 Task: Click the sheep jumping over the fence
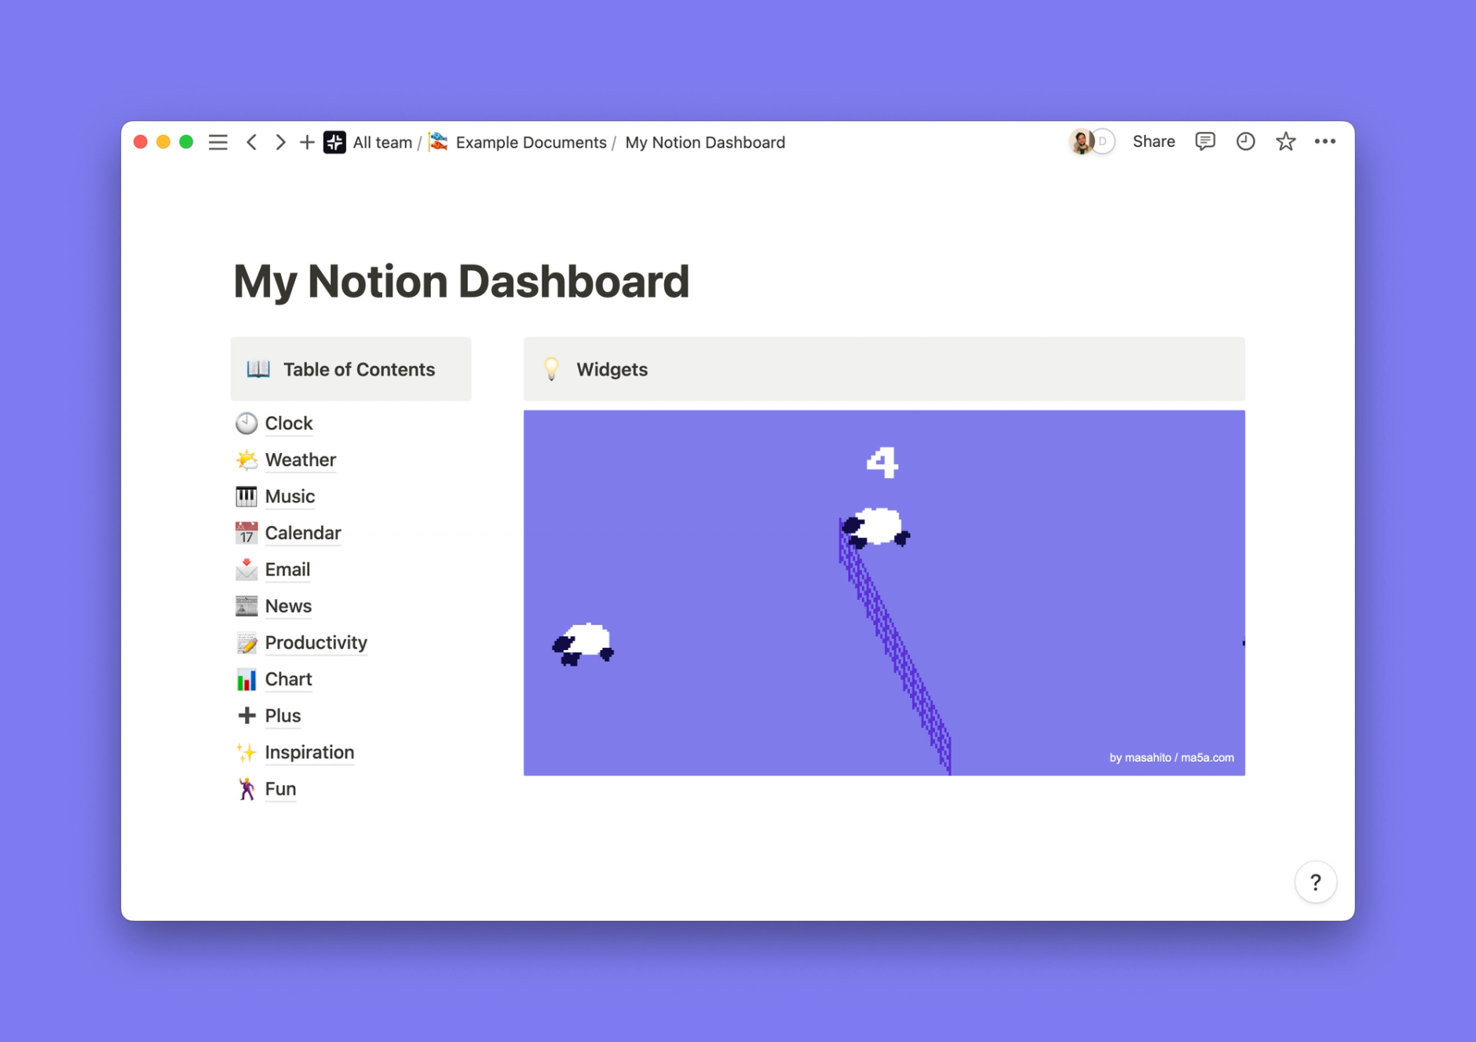876,528
